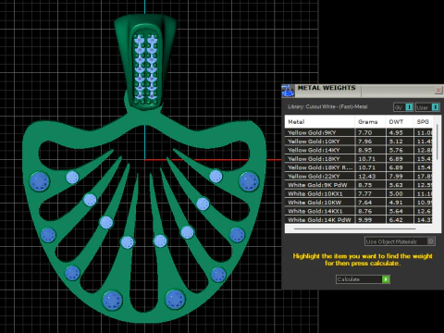Click the Library: Cutout White label
The height and width of the screenshot is (333, 444).
click(327, 106)
